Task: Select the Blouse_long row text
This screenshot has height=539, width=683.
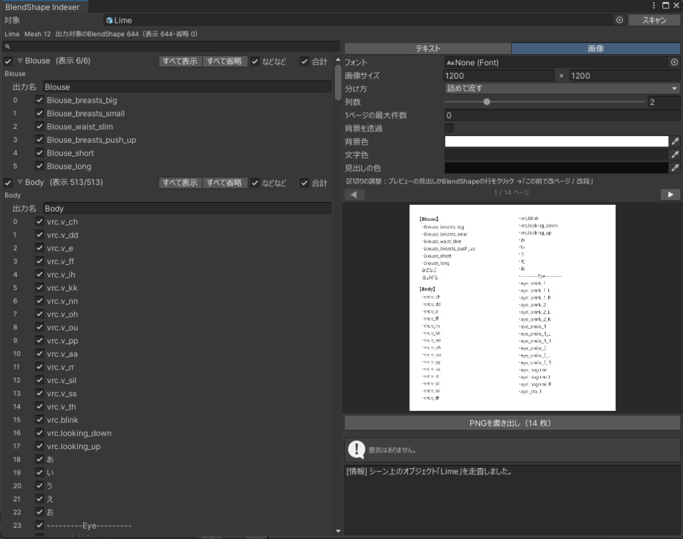Action: click(69, 166)
